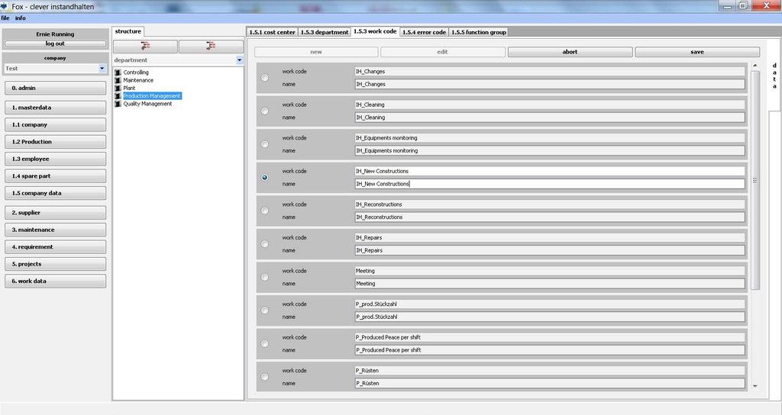Image resolution: width=782 pixels, height=415 pixels.
Task: Click the log out button
Action: click(55, 43)
